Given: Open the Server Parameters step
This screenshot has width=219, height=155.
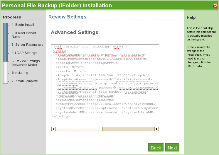Looking at the screenshot, I should [27, 45].
